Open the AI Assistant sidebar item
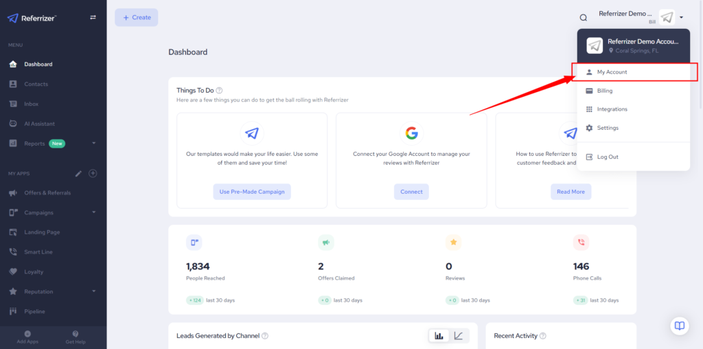The height and width of the screenshot is (349, 703). (39, 124)
